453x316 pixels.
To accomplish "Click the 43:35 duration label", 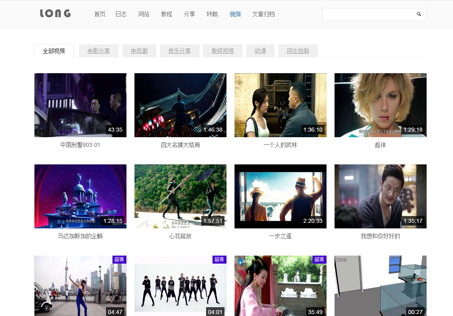I will click(115, 130).
